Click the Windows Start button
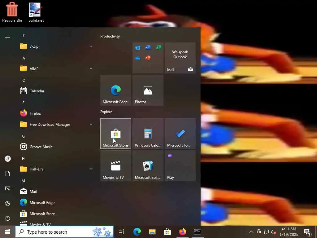The height and width of the screenshot is (238, 317). (x=7, y=232)
